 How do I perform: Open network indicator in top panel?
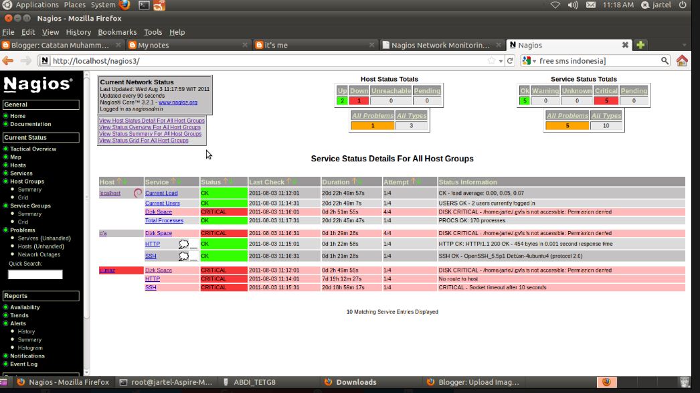(x=555, y=5)
